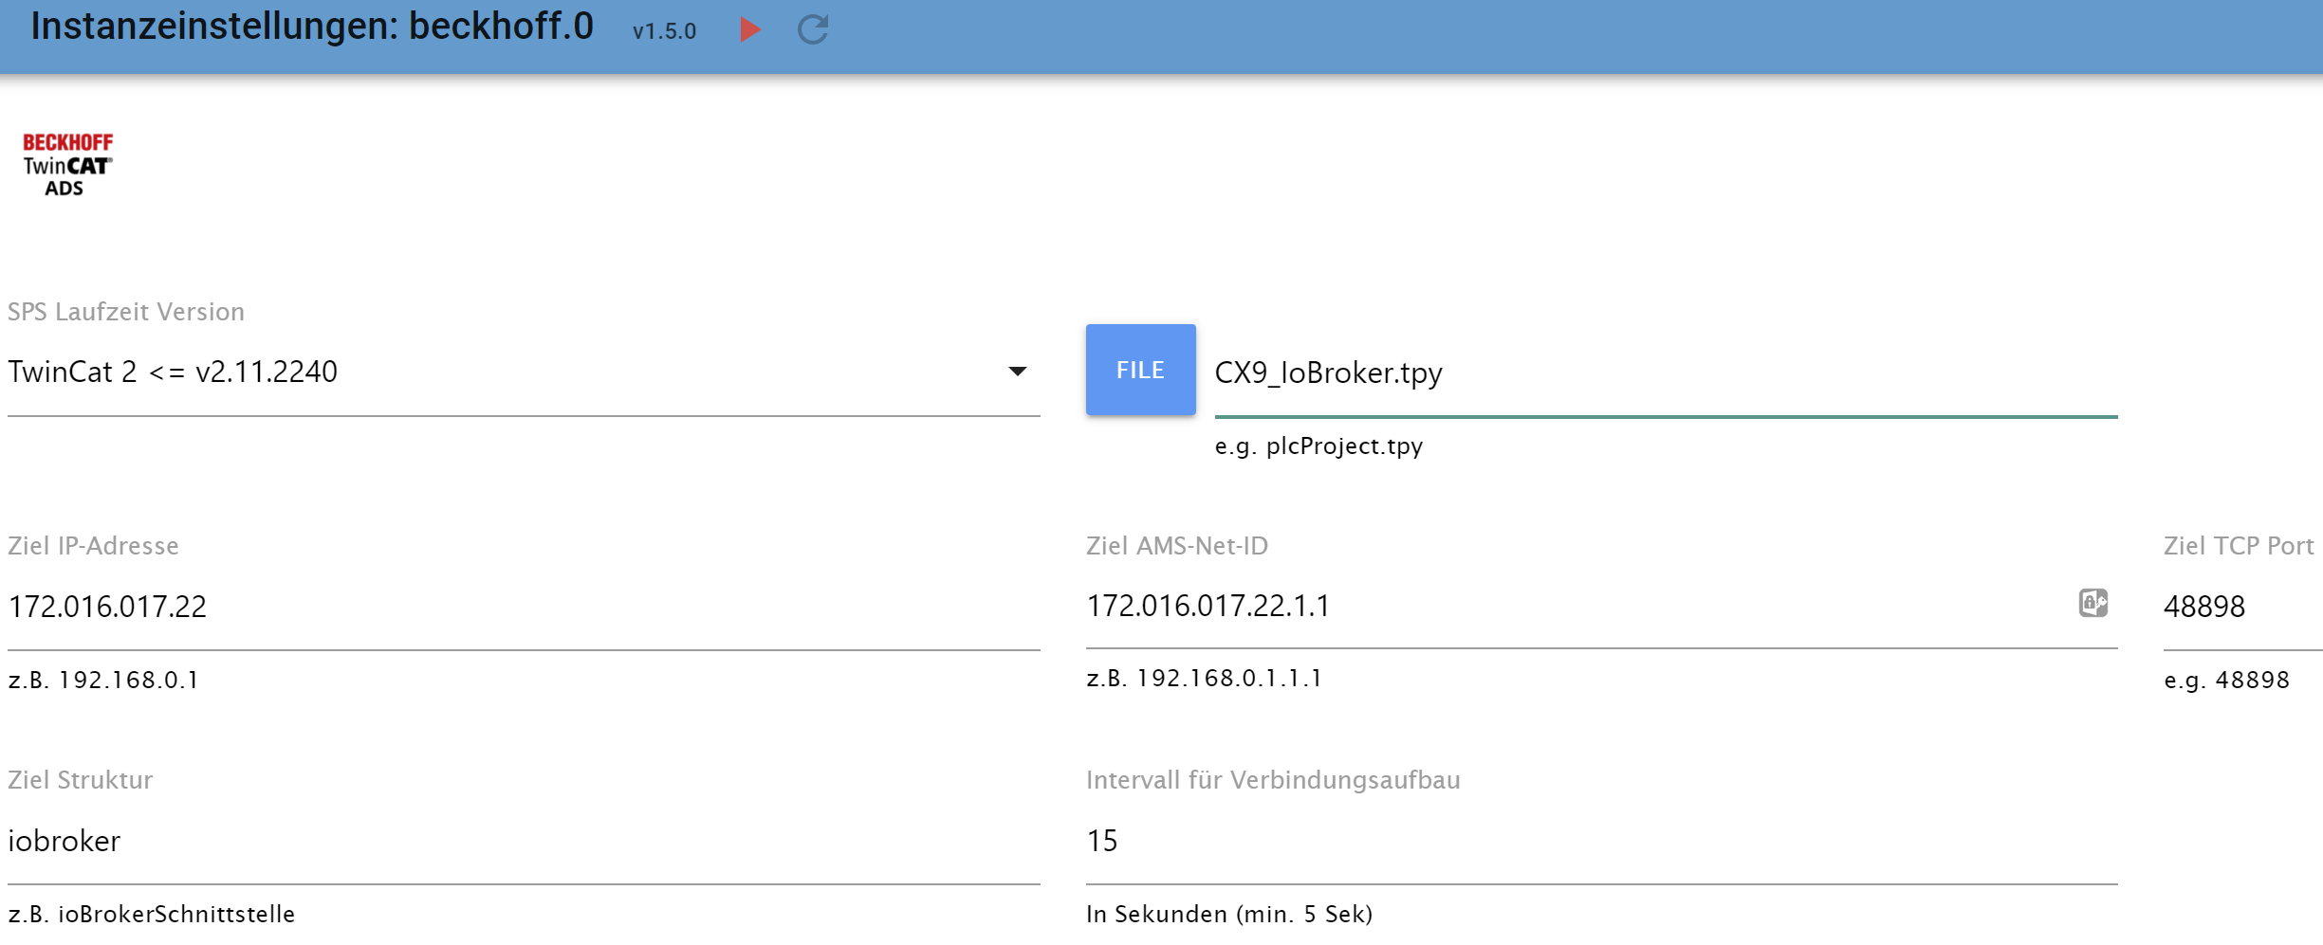Edit the Ziel IP-Adresse field
Image resolution: width=2323 pixels, height=945 pixels.
524,607
